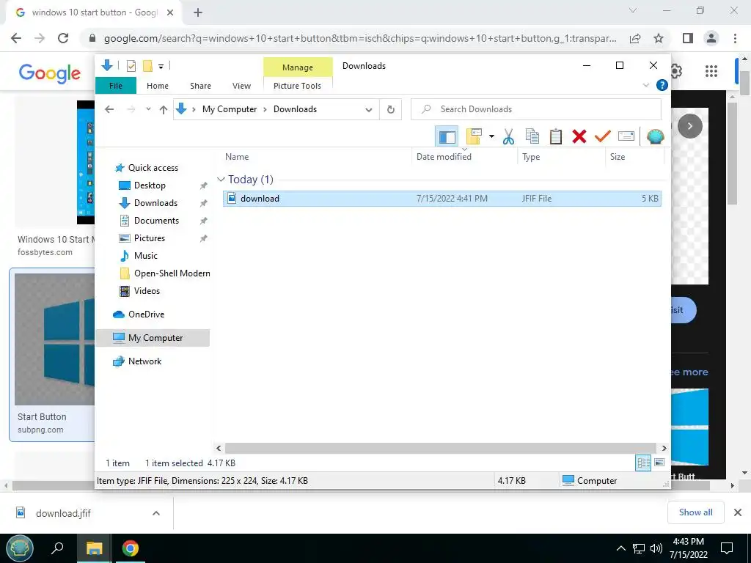Click the Paste clipboard icon in Explorer toolbar
The height and width of the screenshot is (563, 751).
tap(556, 136)
